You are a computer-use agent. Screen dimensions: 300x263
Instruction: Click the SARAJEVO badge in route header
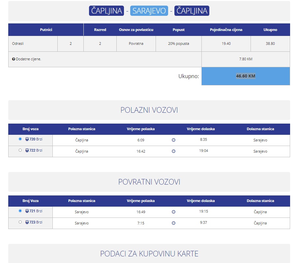(149, 11)
